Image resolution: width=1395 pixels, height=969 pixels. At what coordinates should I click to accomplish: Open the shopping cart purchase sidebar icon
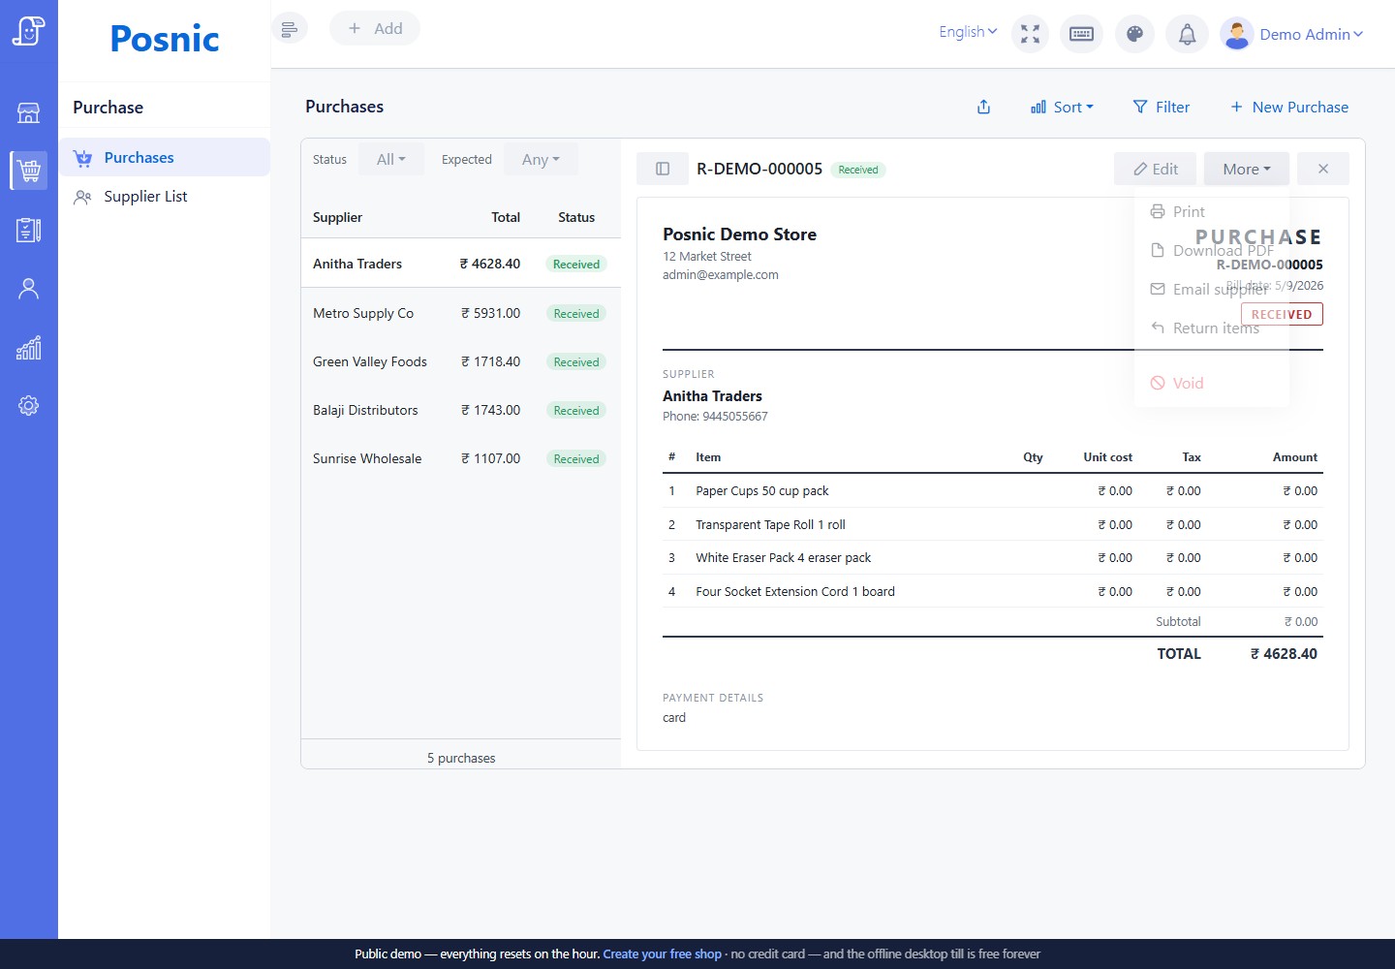[29, 171]
